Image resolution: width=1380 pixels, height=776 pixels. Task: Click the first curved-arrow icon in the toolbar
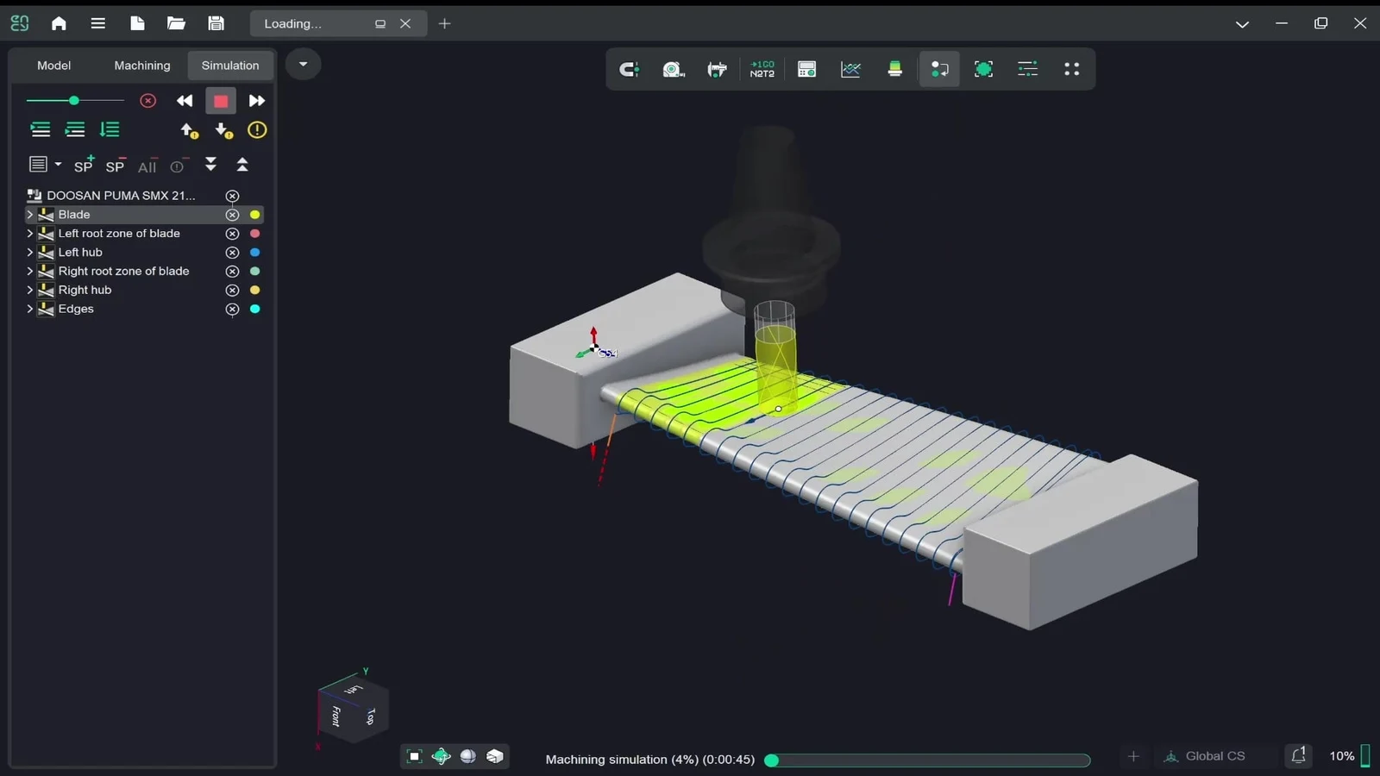click(629, 69)
